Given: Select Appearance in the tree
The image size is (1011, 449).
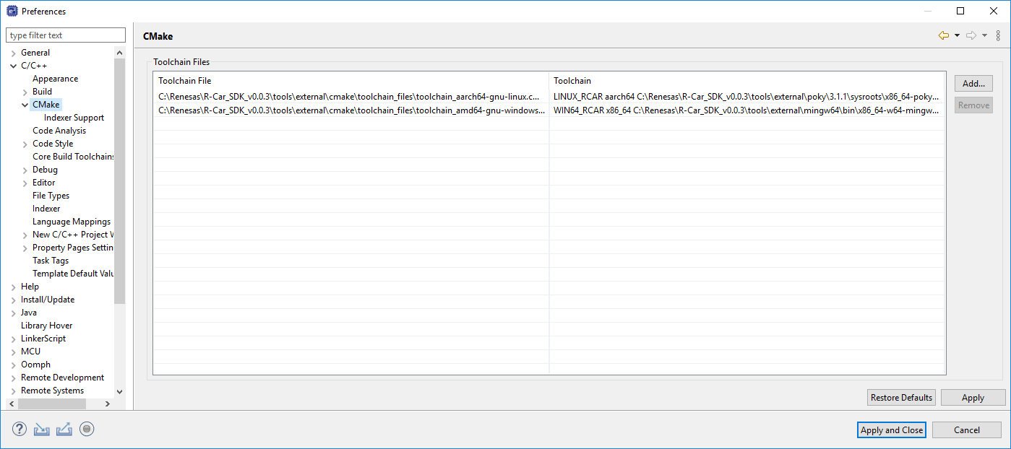Looking at the screenshot, I should [x=55, y=79].
